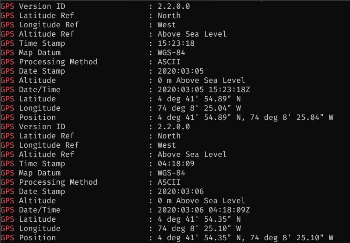Click the date stamp 2020:03:05

tap(181, 71)
